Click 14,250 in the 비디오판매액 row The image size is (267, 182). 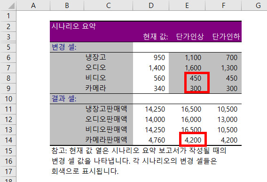pos(151,130)
